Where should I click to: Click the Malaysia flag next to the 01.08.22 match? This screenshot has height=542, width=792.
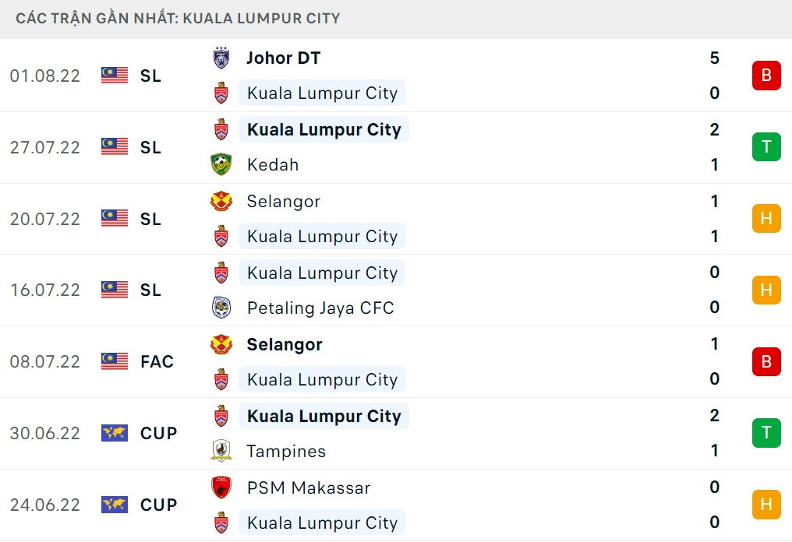[114, 76]
